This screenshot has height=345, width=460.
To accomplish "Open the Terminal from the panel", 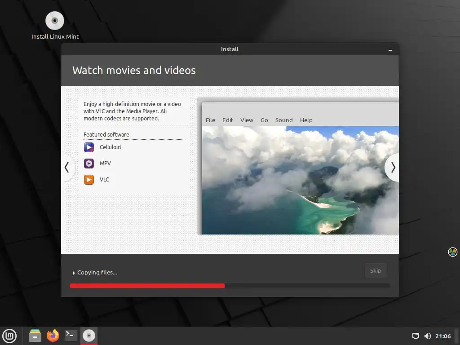I will click(x=71, y=335).
